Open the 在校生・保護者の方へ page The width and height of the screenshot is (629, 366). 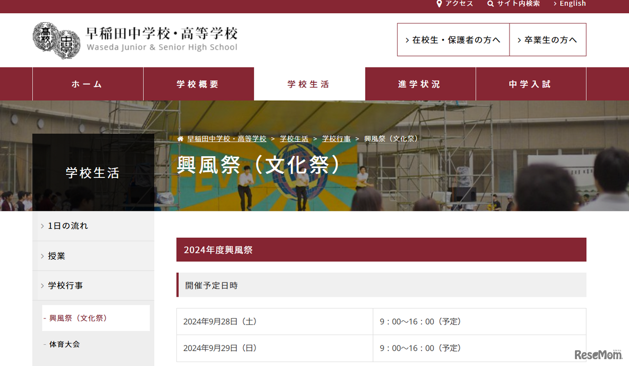[453, 40]
